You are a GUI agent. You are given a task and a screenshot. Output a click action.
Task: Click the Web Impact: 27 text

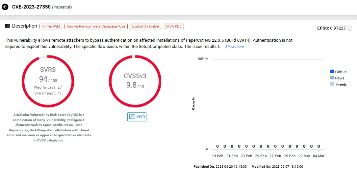(x=48, y=87)
